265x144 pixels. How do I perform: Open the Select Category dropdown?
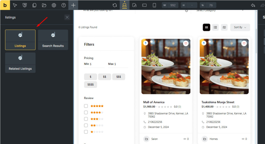pyautogui.click(x=220, y=11)
